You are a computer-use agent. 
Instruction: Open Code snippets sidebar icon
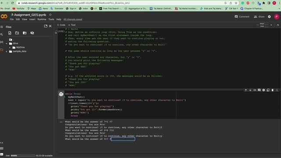point(2,143)
